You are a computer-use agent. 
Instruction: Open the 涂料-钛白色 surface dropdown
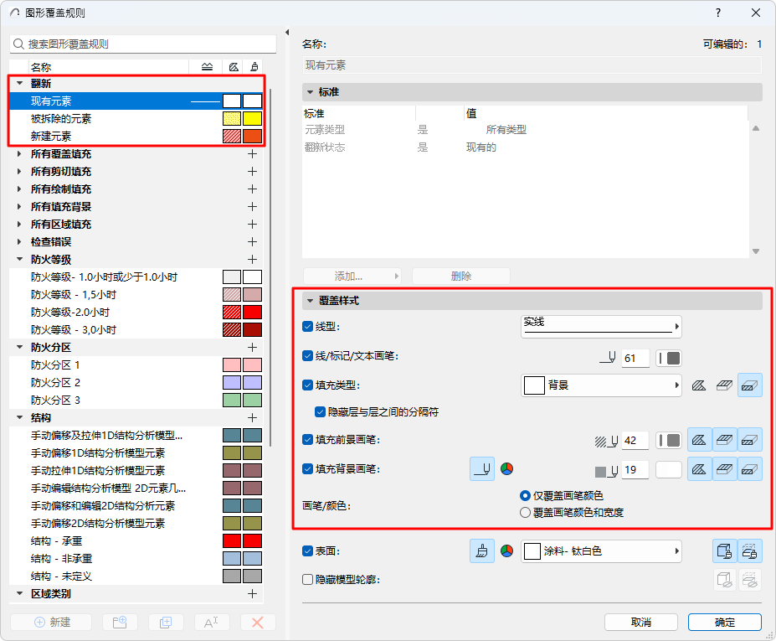601,551
